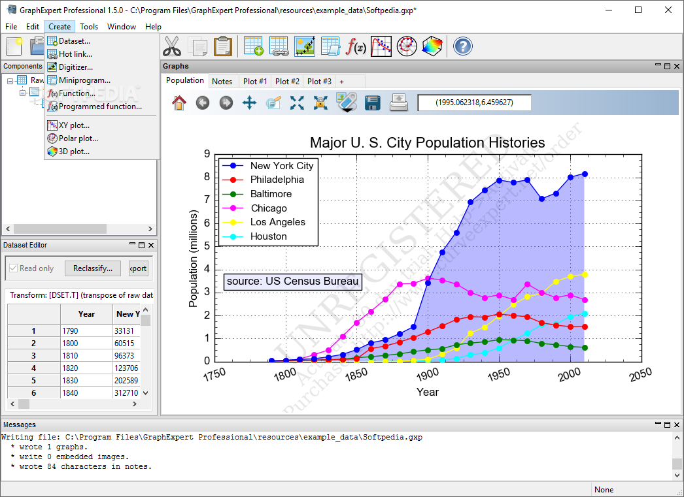Add a new graph tab with plus
684x497 pixels.
click(341, 82)
